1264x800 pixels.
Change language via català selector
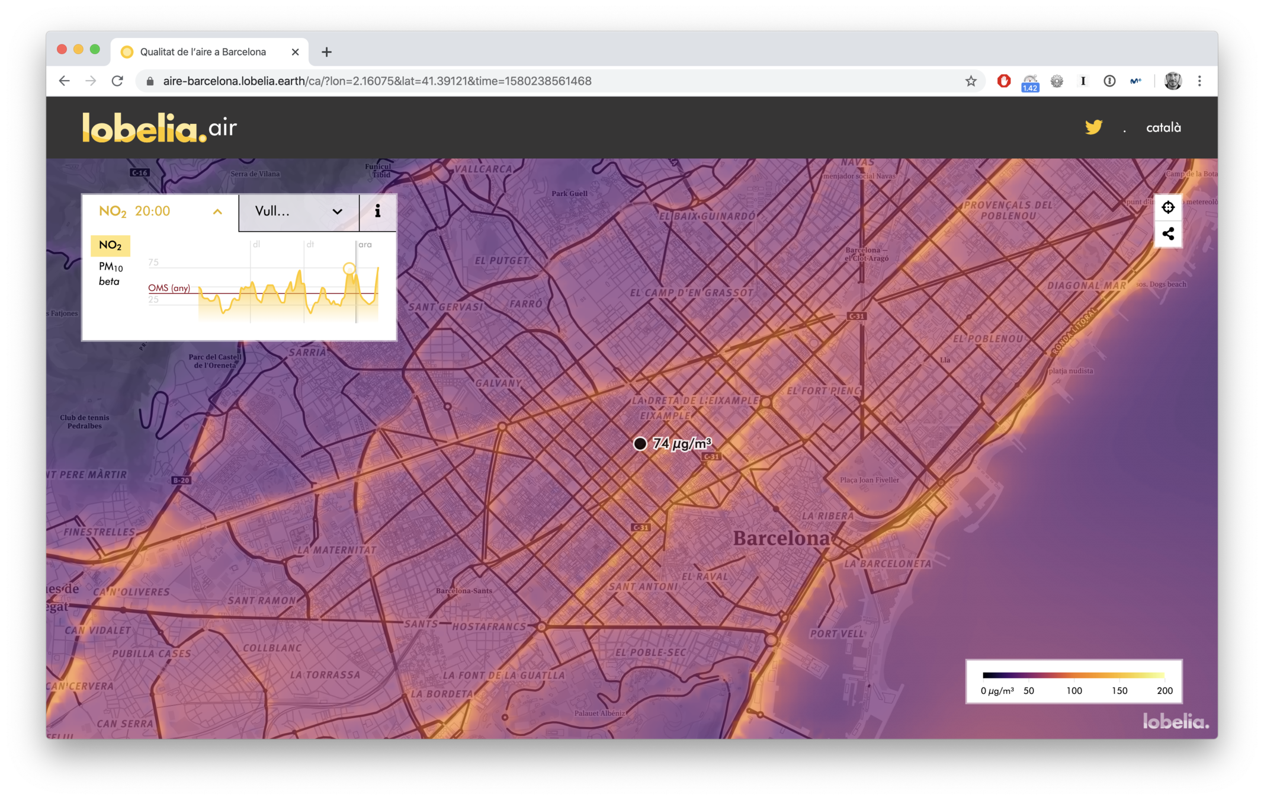click(1163, 127)
